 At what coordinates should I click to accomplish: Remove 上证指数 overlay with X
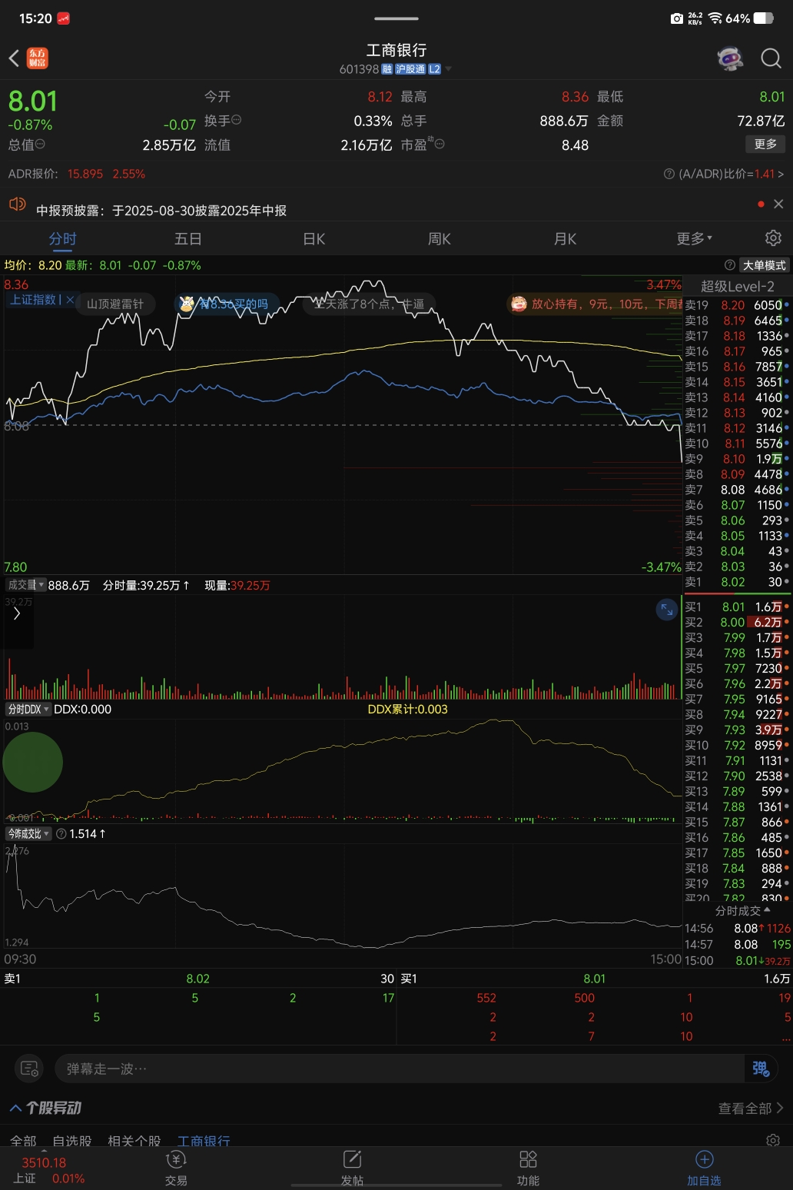tap(70, 300)
